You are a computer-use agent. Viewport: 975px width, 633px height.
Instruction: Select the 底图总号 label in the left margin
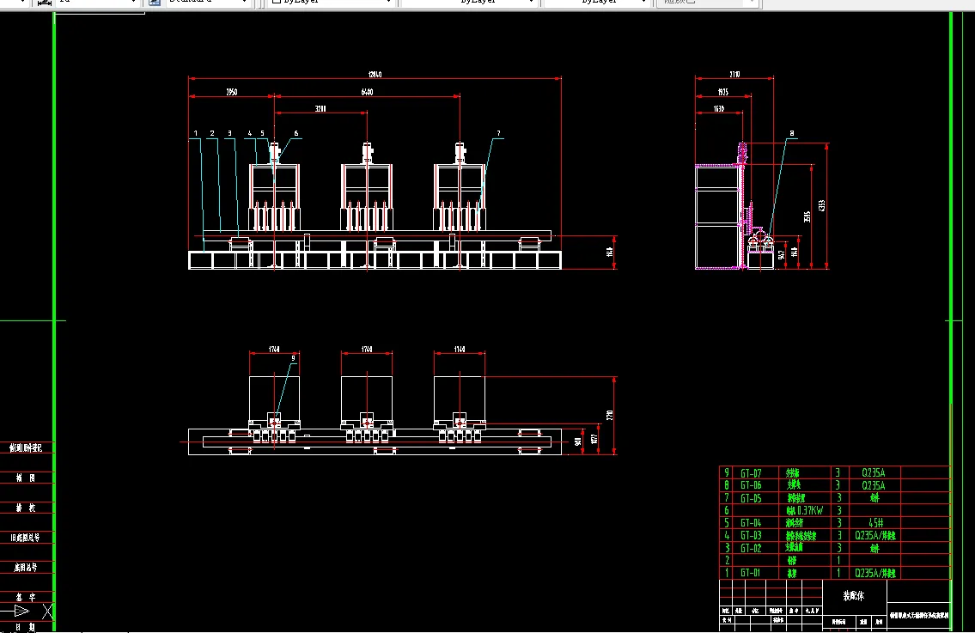(26, 567)
